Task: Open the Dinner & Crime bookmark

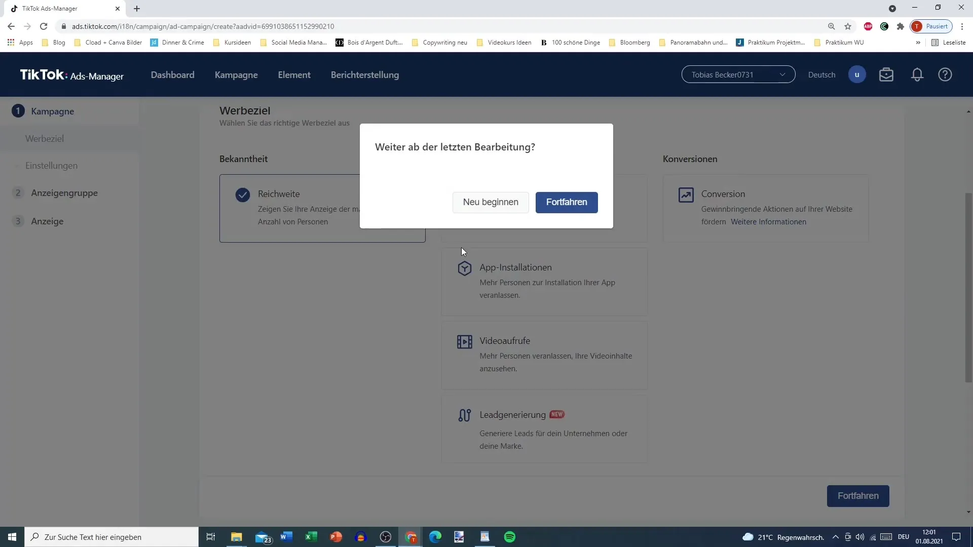Action: coord(177,43)
